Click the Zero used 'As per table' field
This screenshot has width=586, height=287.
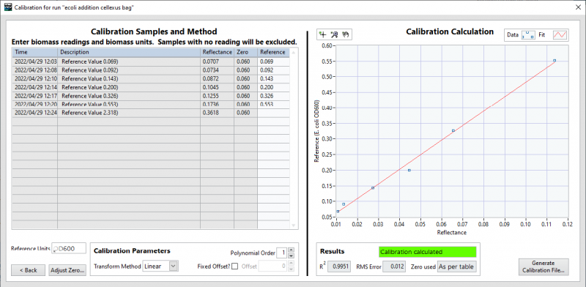456,266
